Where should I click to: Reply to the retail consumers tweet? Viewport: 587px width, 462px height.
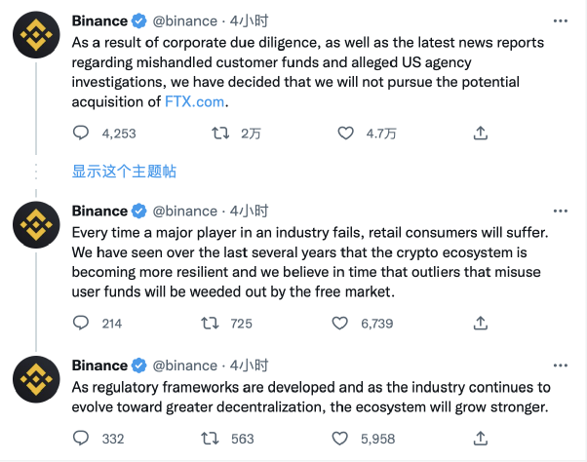82,323
